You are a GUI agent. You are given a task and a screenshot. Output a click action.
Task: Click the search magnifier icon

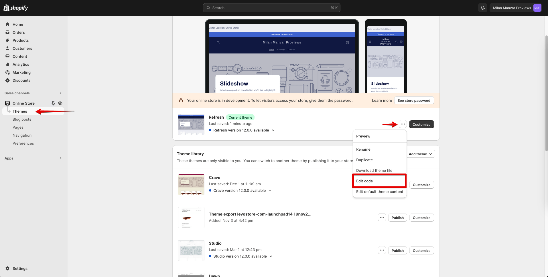[x=208, y=8]
